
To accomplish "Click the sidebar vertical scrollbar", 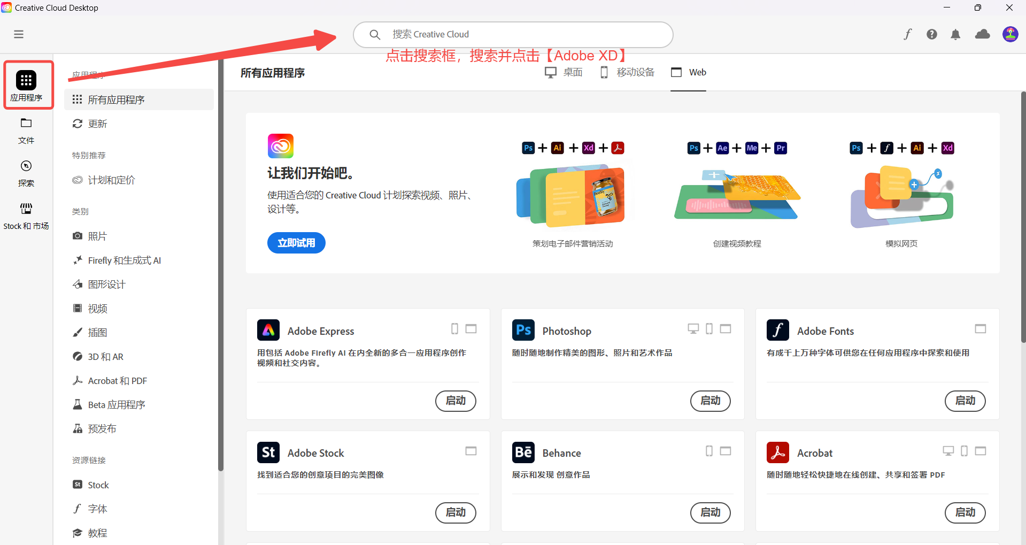I will point(220,265).
